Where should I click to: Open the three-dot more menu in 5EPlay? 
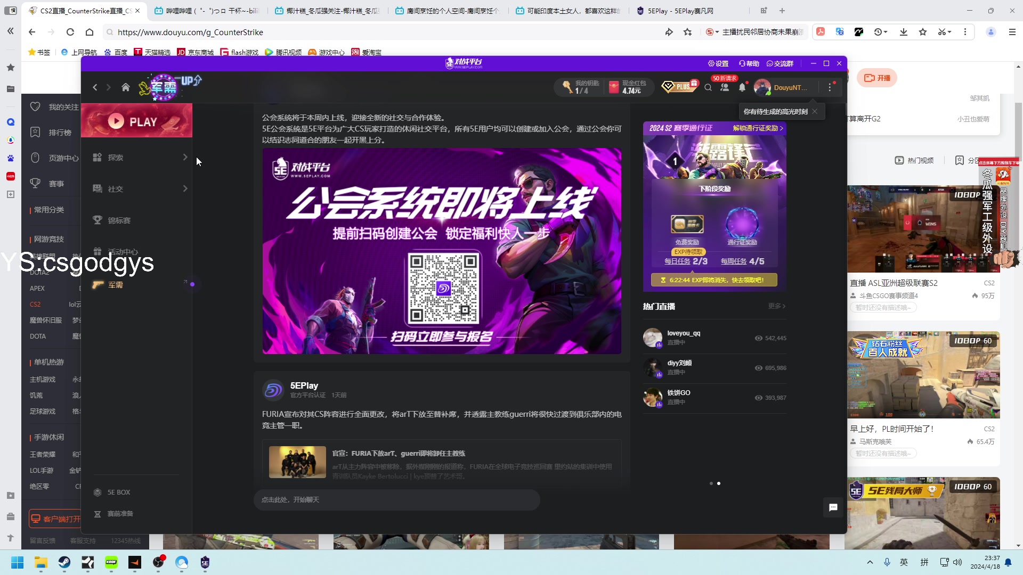830,87
